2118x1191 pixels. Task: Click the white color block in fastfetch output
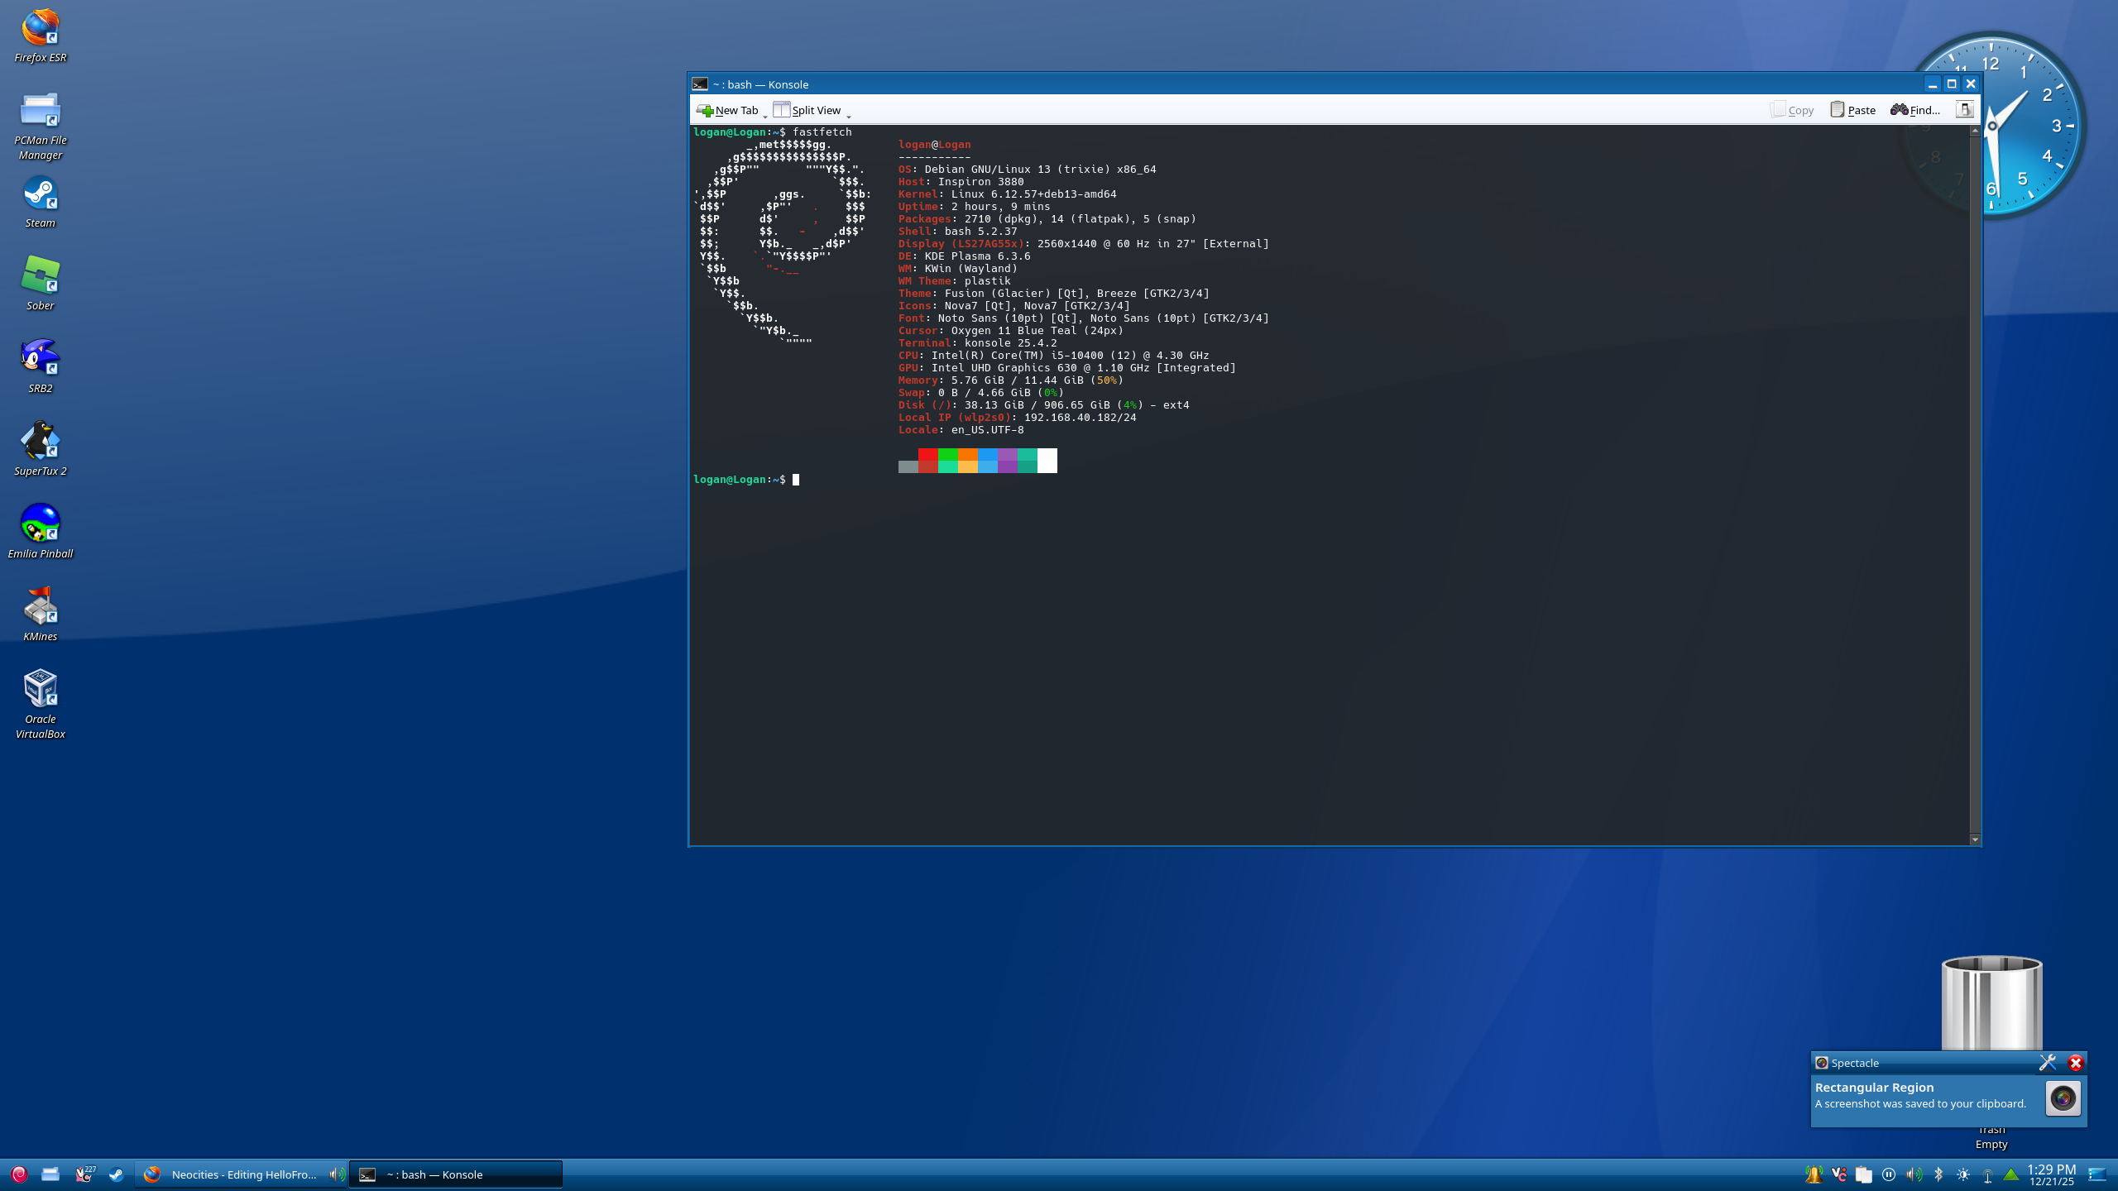coord(1047,460)
